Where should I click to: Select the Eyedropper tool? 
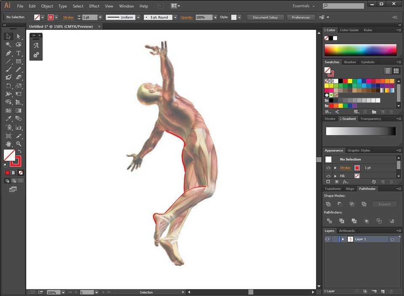(x=8, y=119)
